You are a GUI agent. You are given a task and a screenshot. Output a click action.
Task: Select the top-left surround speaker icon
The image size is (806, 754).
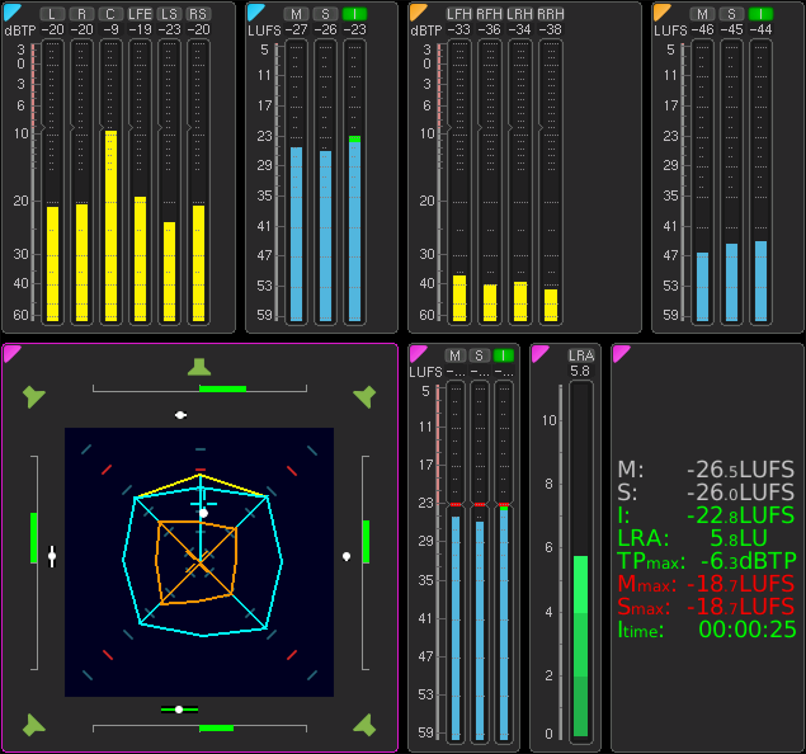click(34, 396)
